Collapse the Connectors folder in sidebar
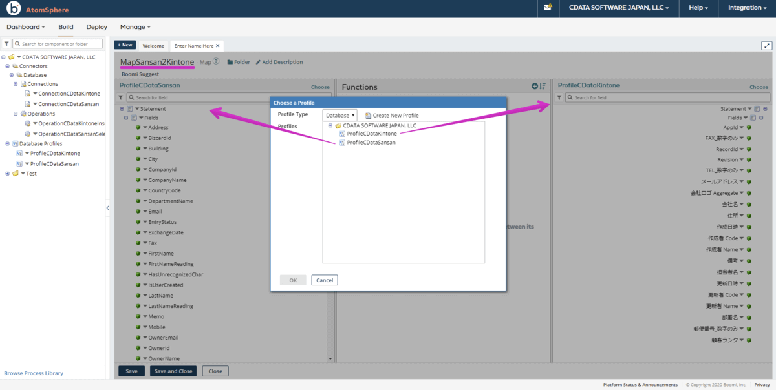Viewport: 776px width, 390px height. tap(7, 66)
